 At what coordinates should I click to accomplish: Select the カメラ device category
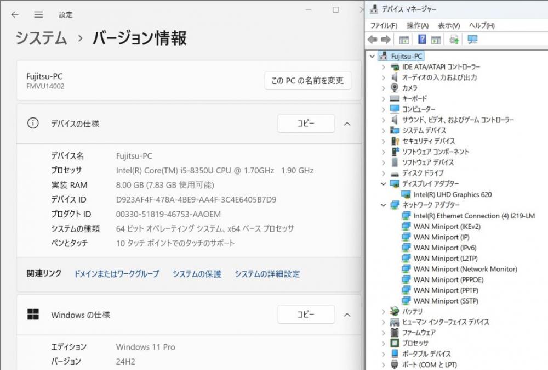tap(409, 88)
